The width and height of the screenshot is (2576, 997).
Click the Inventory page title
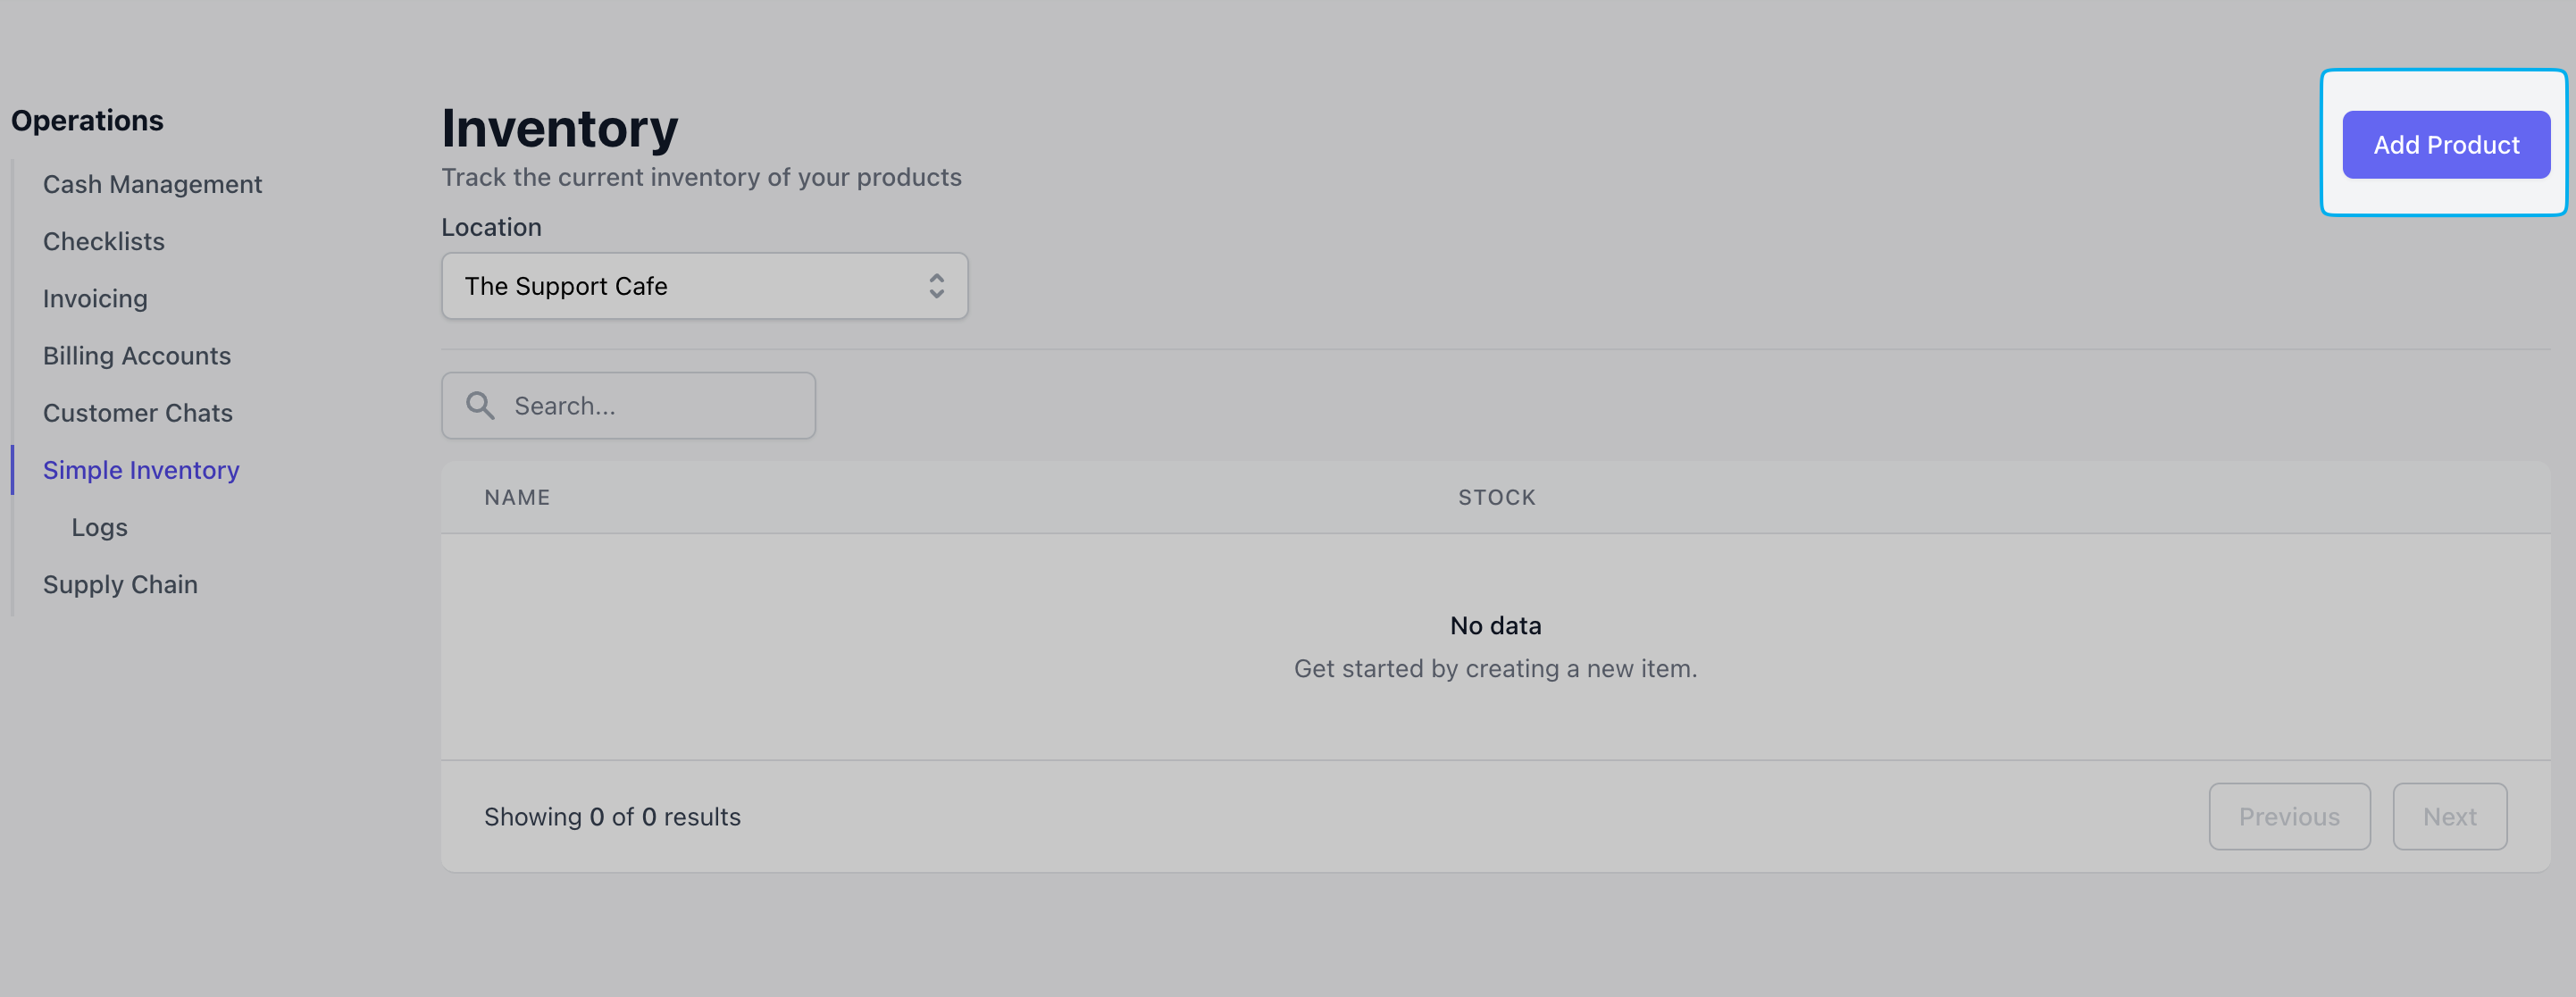[x=559, y=128]
